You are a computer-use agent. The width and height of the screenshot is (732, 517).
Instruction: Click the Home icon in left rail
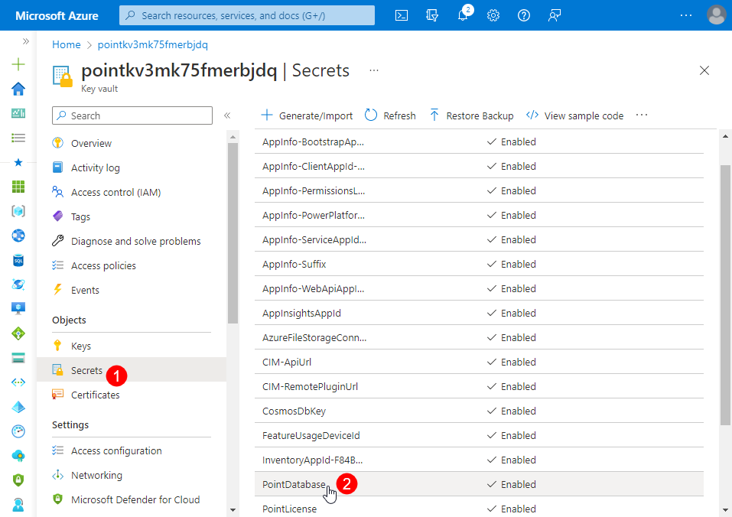click(18, 89)
